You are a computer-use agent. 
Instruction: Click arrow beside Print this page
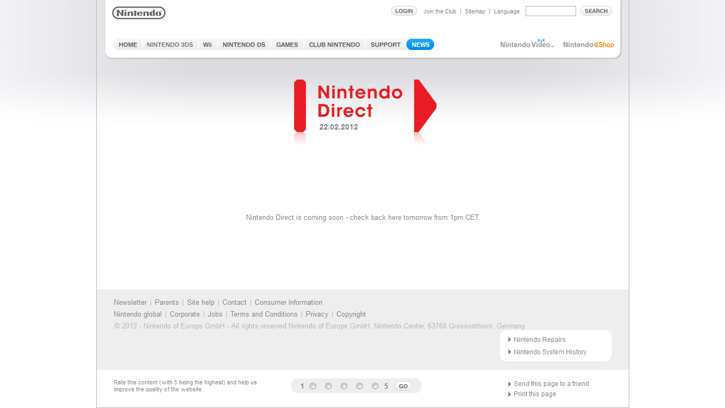pos(509,394)
